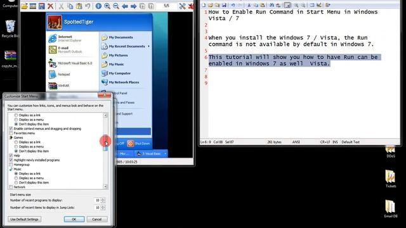Viewport: 406px width, 228px height.
Task: Uncheck Enable context menus and dragging and dropping
Action: 11,129
